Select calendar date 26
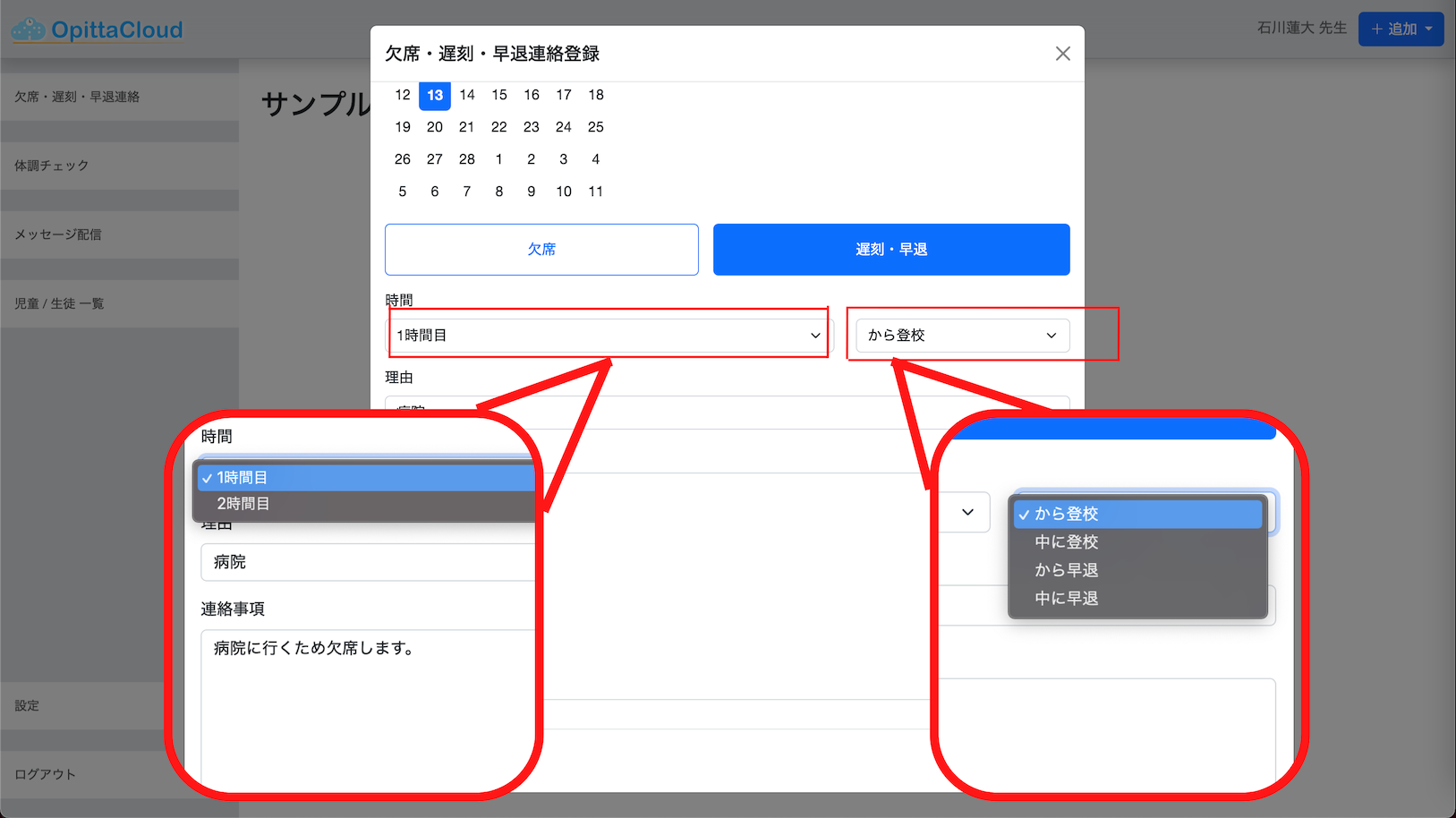1456x818 pixels. [403, 159]
